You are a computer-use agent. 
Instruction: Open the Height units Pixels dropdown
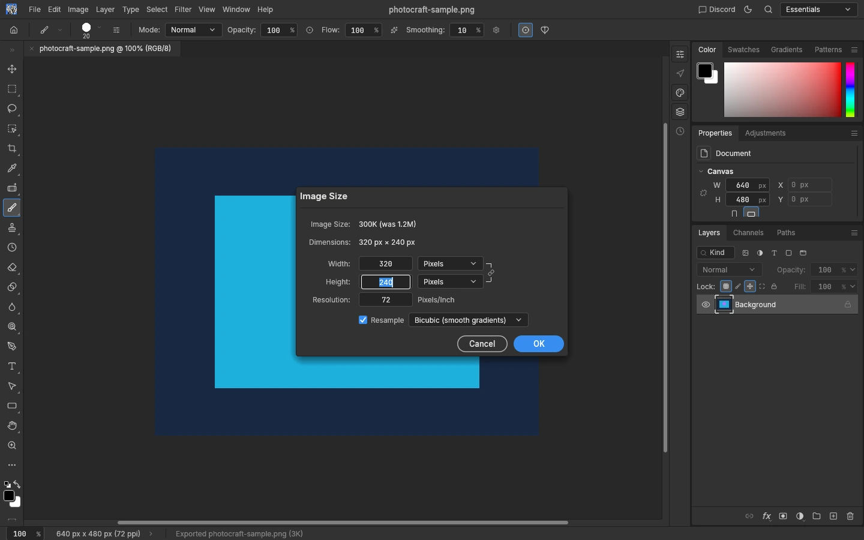pos(450,282)
